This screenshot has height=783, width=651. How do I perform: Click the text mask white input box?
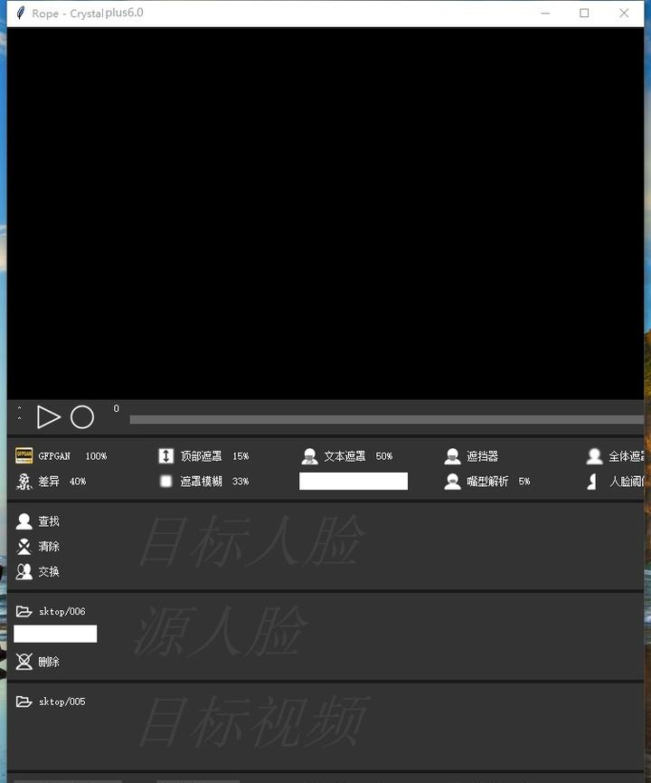[354, 481]
